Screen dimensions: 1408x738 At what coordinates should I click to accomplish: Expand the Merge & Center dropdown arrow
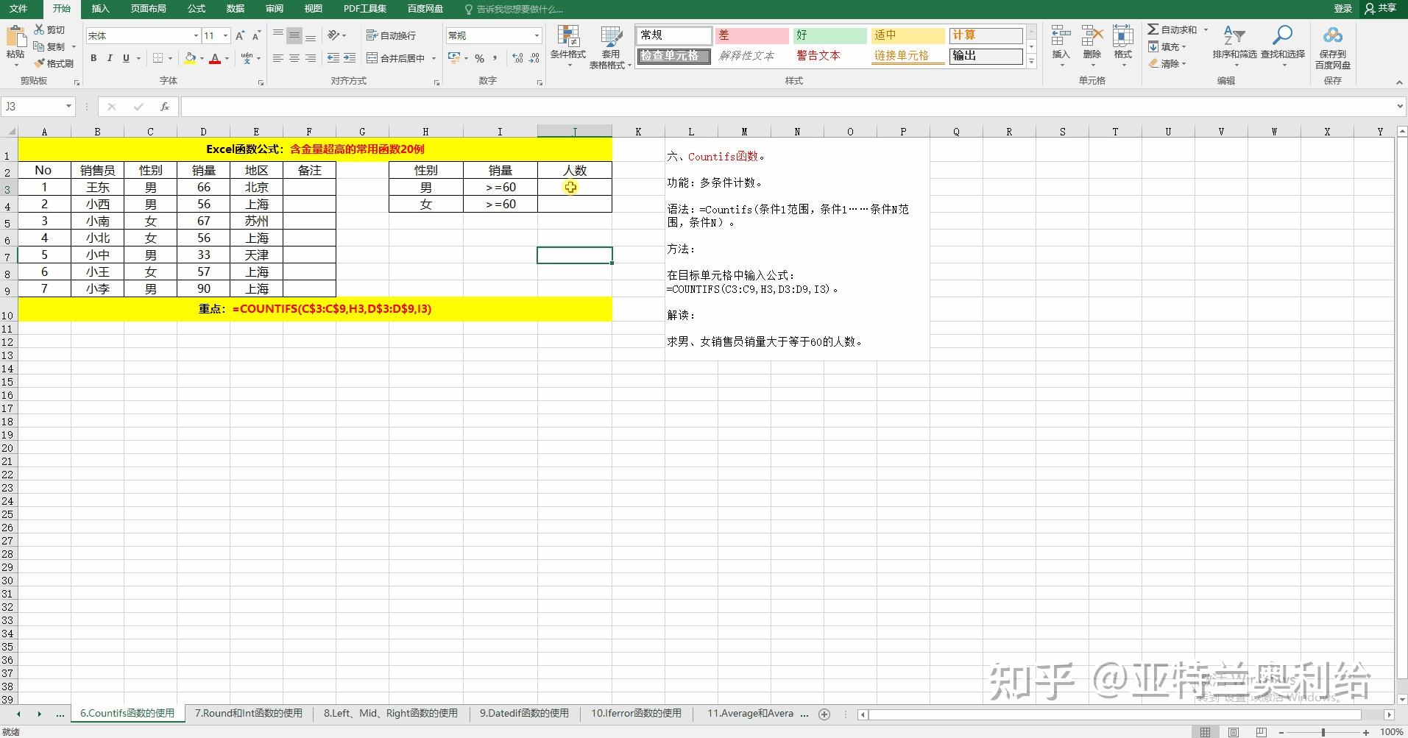434,58
